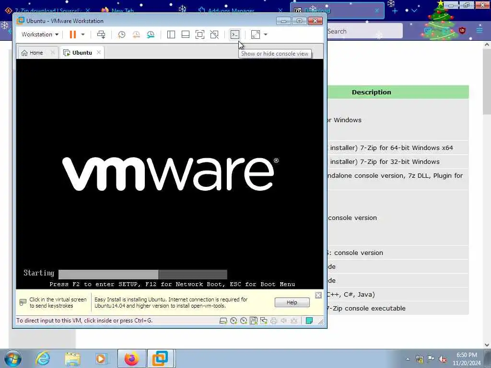Open the message log teal note icon

pos(309,321)
